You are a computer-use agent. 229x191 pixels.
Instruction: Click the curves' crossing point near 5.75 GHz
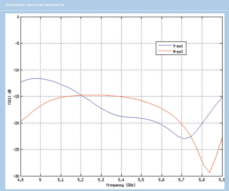tap(191, 136)
